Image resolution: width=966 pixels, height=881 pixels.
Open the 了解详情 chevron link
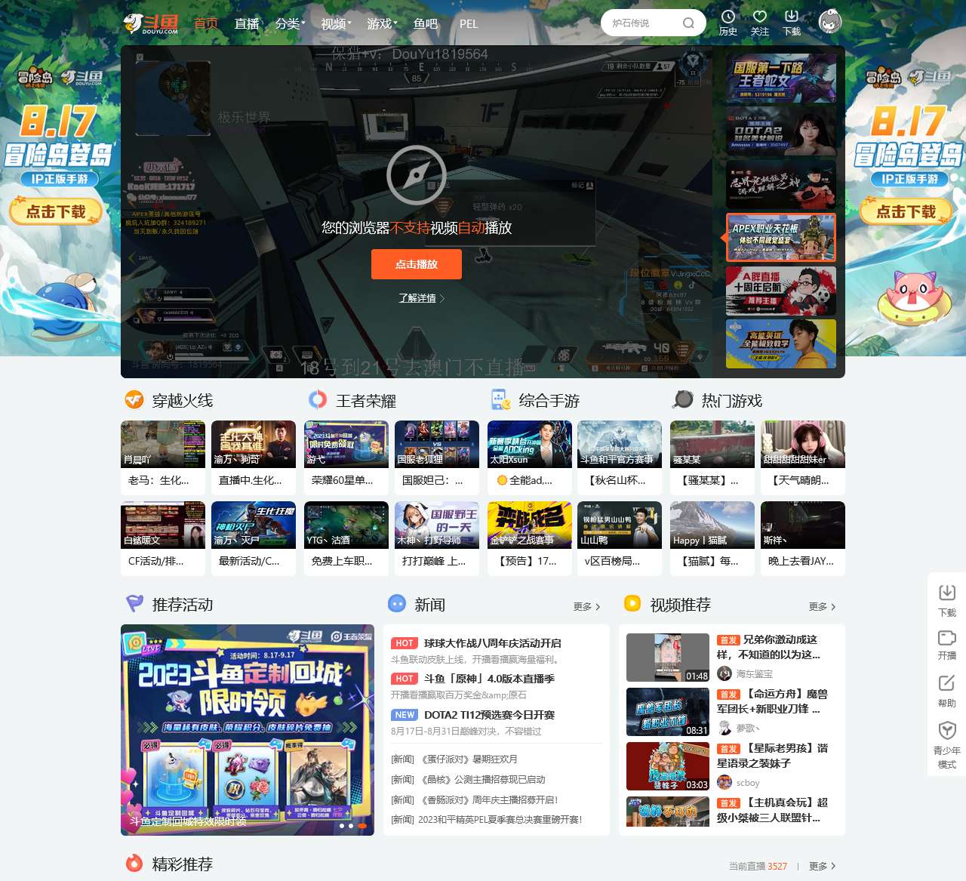[x=422, y=298]
